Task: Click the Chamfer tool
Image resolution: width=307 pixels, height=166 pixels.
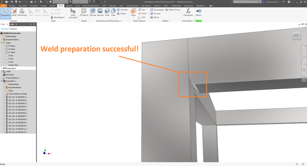Action: pos(122,10)
